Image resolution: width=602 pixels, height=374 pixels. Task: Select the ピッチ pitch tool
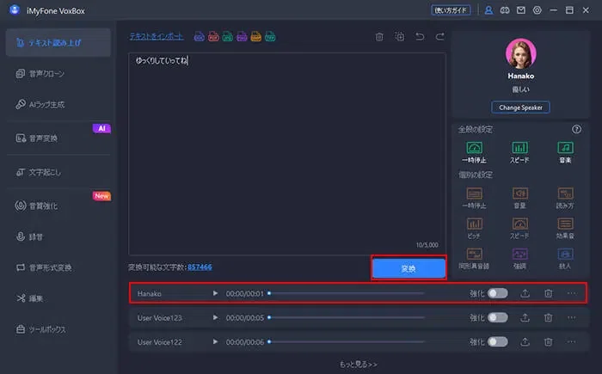click(x=474, y=228)
